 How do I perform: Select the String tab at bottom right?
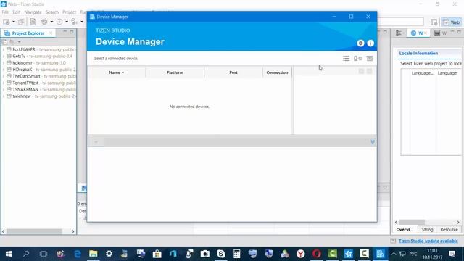(427, 230)
